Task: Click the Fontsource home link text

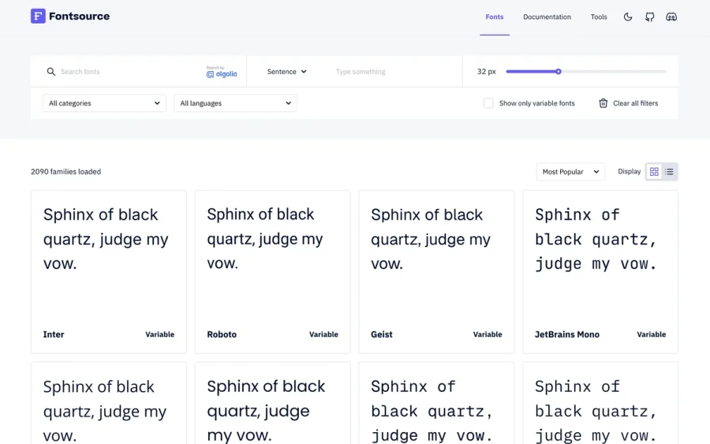Action: click(x=79, y=17)
